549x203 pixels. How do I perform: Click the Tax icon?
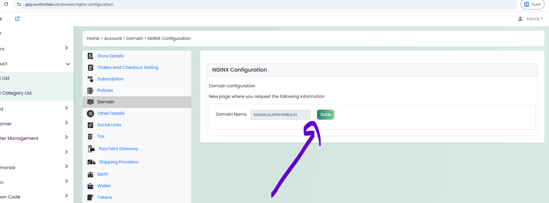click(x=90, y=137)
